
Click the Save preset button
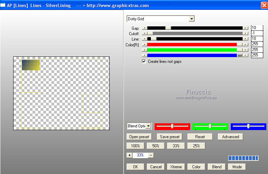(170, 137)
